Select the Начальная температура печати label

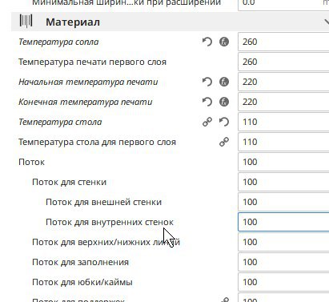[x=88, y=82]
